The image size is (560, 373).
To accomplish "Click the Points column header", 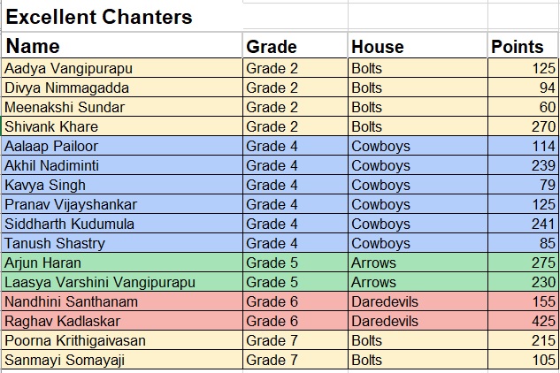I will tap(523, 45).
